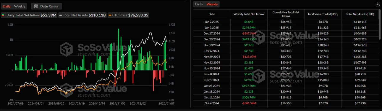Select Weekly tab above the table

coord(212,4)
